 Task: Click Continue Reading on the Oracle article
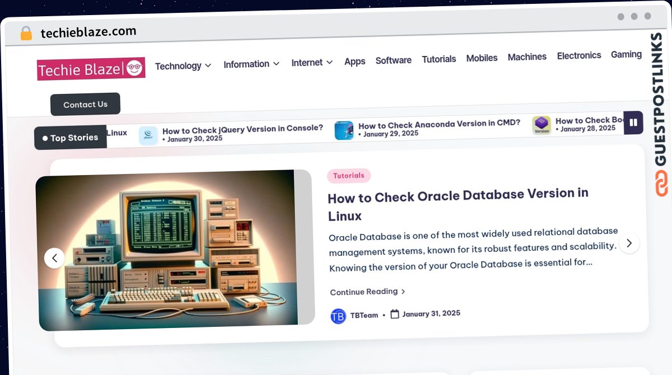point(364,291)
